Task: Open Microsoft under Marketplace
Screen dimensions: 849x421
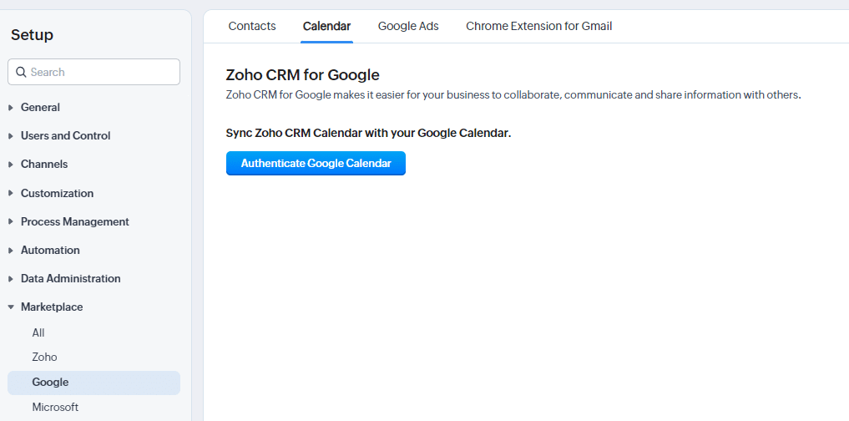Action: [x=55, y=407]
